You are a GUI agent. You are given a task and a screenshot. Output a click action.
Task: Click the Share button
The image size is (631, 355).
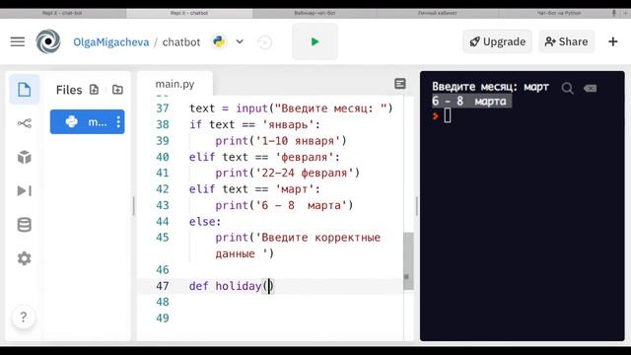tap(566, 41)
